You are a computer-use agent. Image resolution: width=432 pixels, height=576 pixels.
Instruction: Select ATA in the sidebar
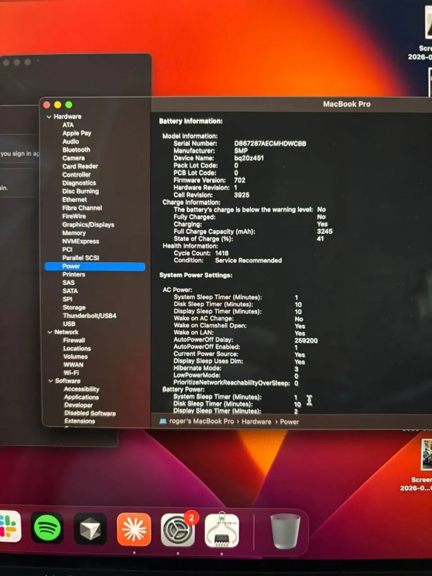(68, 125)
